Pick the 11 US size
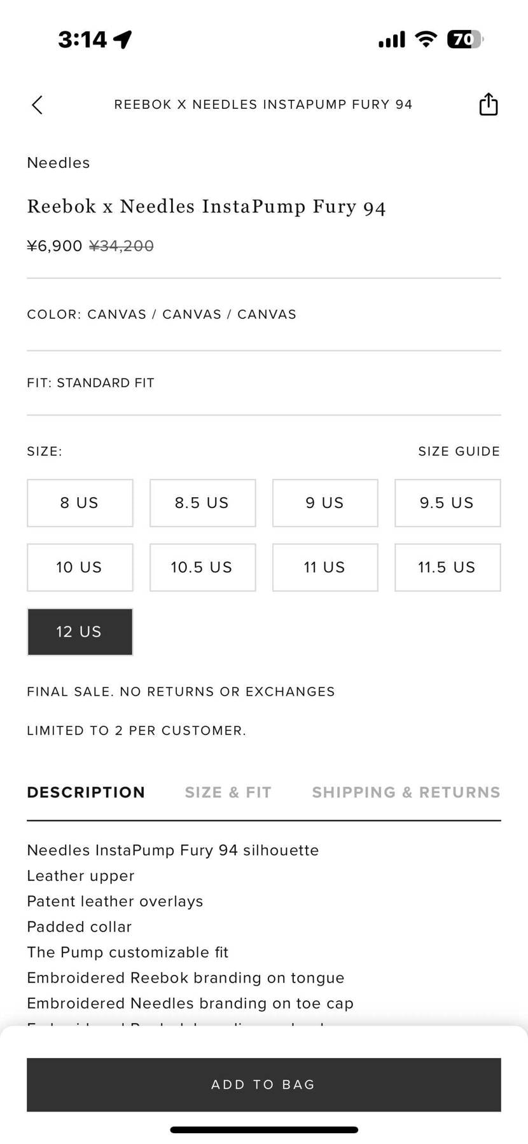This screenshot has width=528, height=1144. [x=325, y=567]
